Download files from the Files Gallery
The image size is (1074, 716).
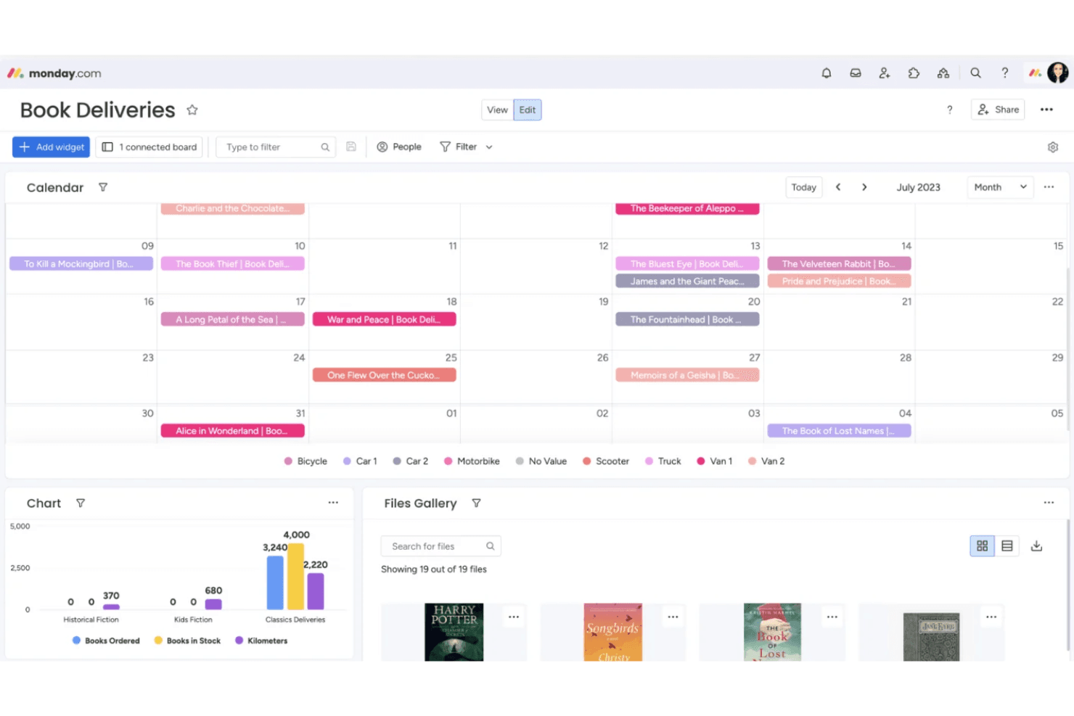tap(1036, 546)
